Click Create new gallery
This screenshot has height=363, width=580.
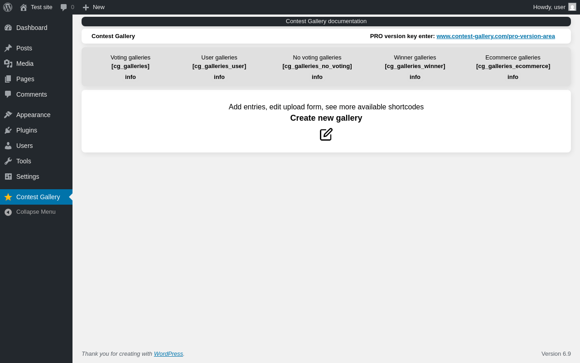click(x=326, y=118)
